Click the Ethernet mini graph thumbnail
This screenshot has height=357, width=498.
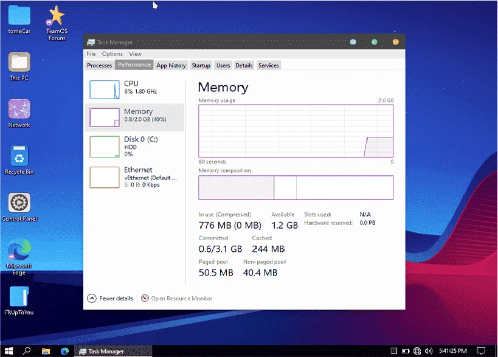(x=105, y=177)
